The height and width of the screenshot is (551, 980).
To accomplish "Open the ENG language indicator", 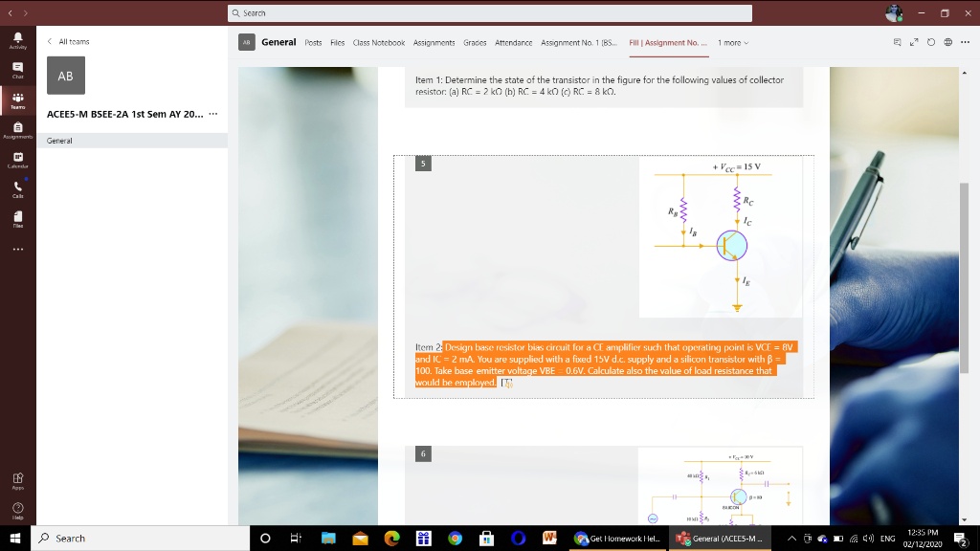I will point(887,538).
